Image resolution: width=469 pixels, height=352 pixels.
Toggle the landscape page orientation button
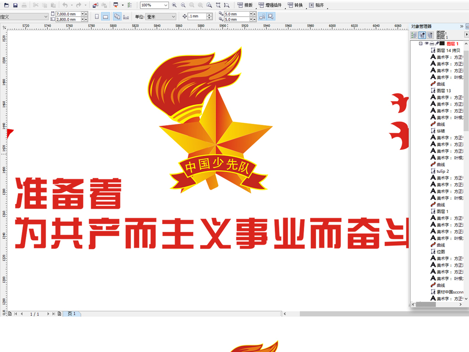(x=106, y=16)
